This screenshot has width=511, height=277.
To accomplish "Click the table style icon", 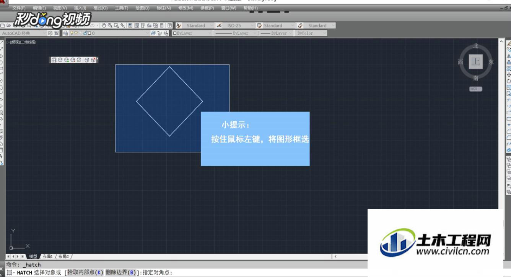I will pyautogui.click(x=260, y=26).
